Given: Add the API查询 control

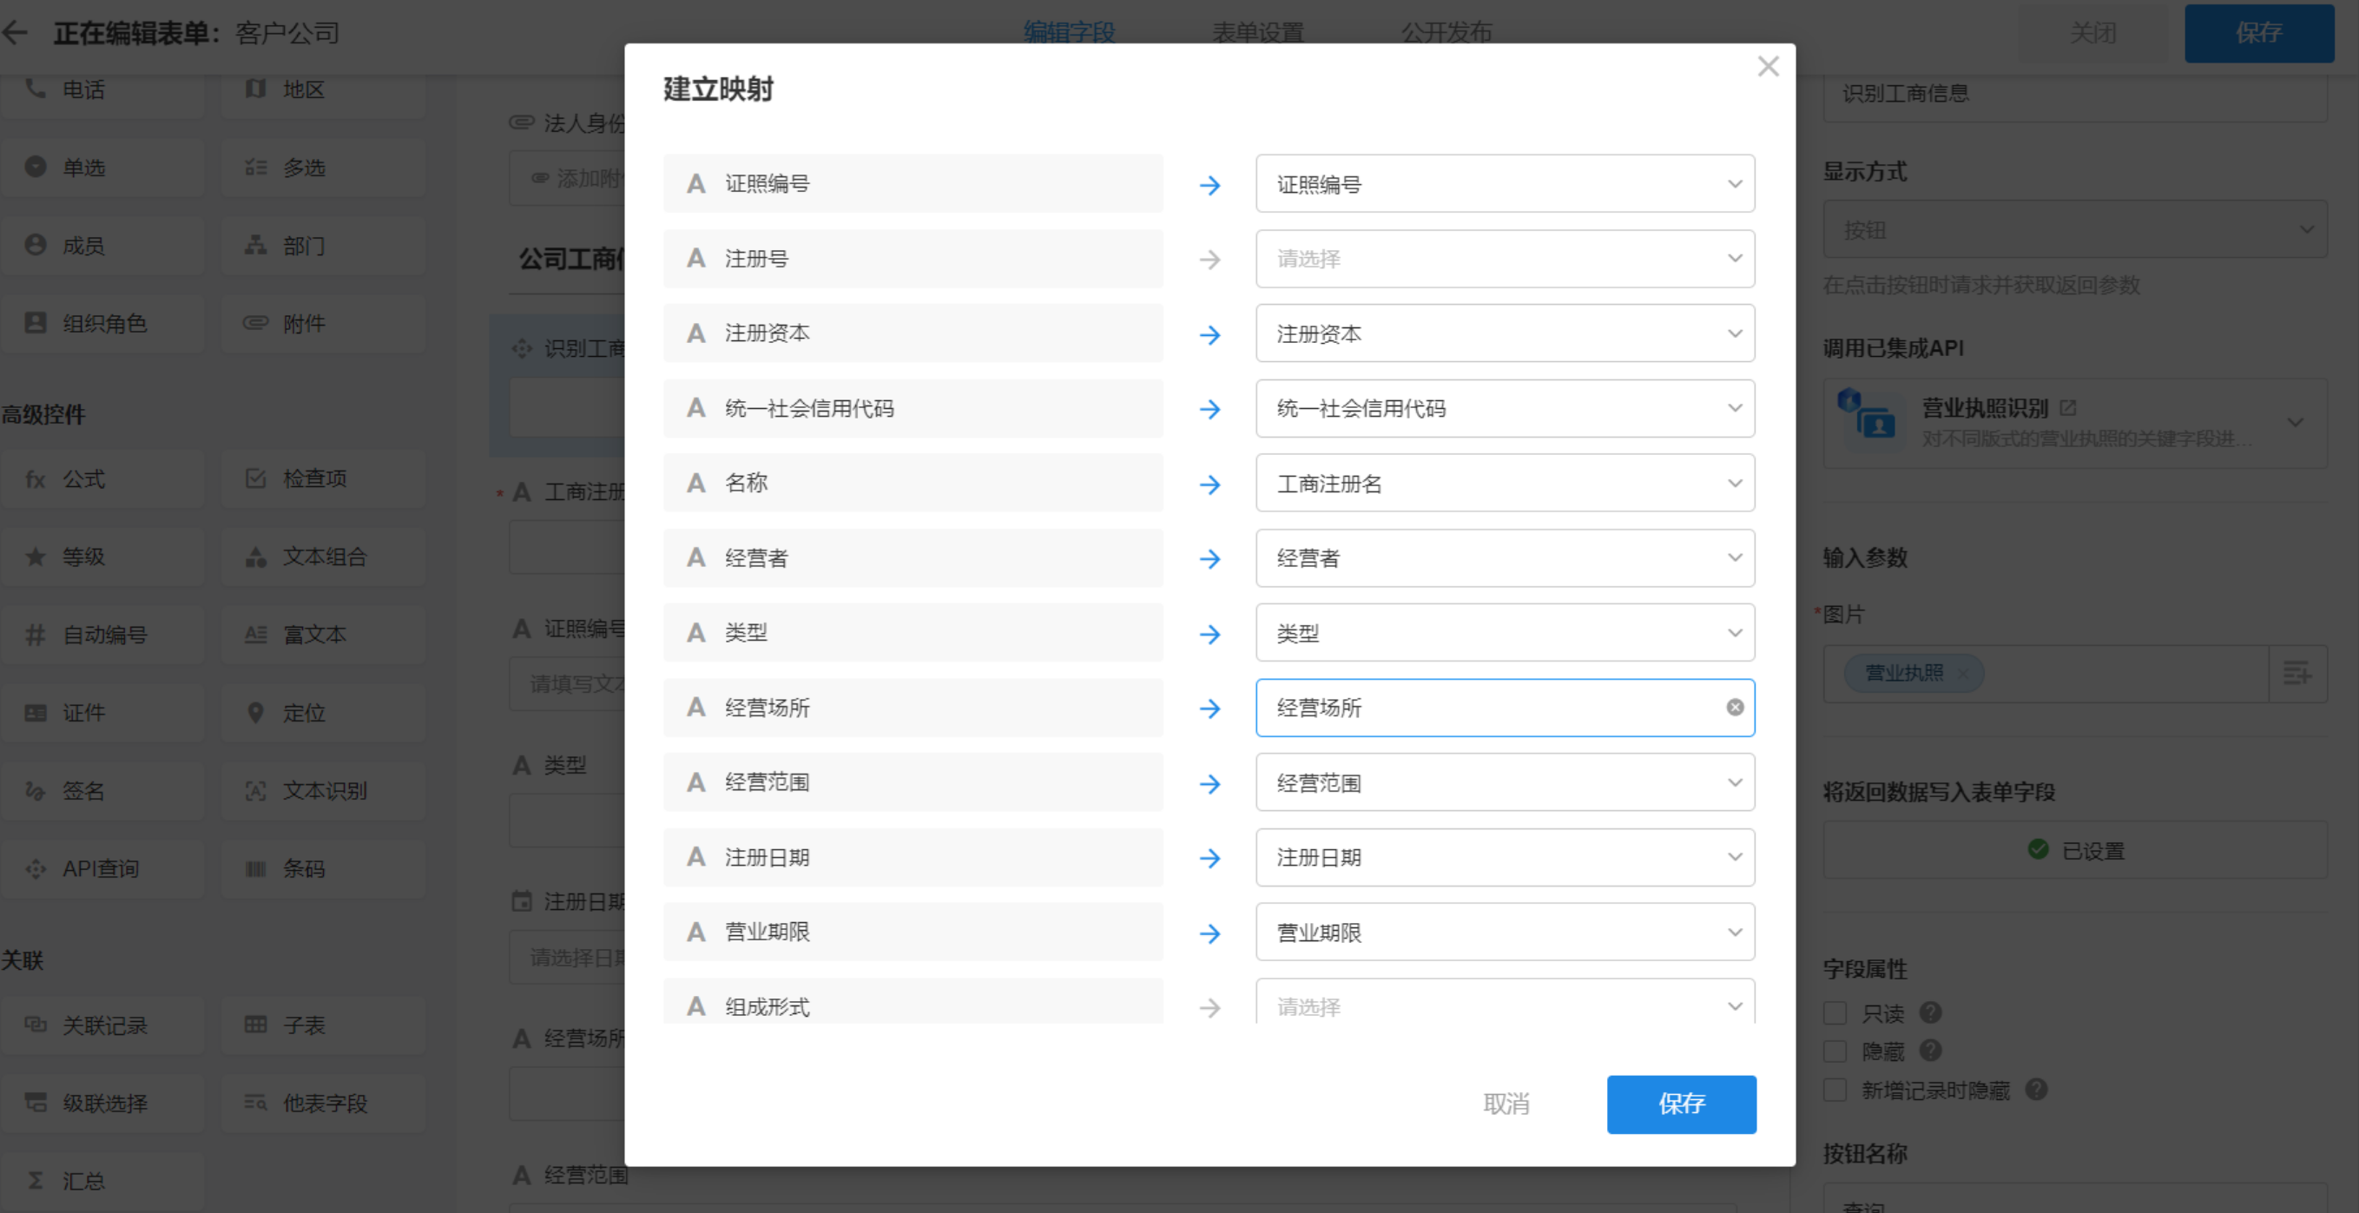Looking at the screenshot, I should pyautogui.click(x=102, y=869).
